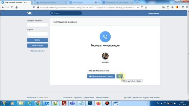Click the padlock site security icon

(x=38, y=7)
